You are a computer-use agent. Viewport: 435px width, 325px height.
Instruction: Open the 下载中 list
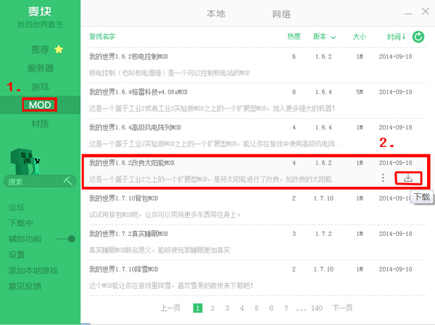pyautogui.click(x=21, y=223)
